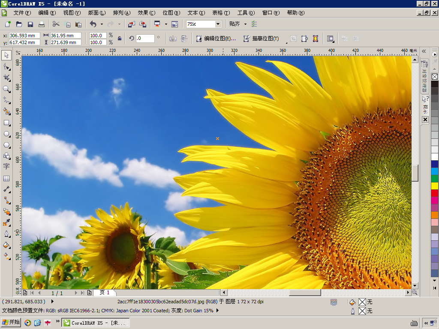Select the Interactive Fill tool
The height and width of the screenshot is (329, 439).
coord(6,256)
